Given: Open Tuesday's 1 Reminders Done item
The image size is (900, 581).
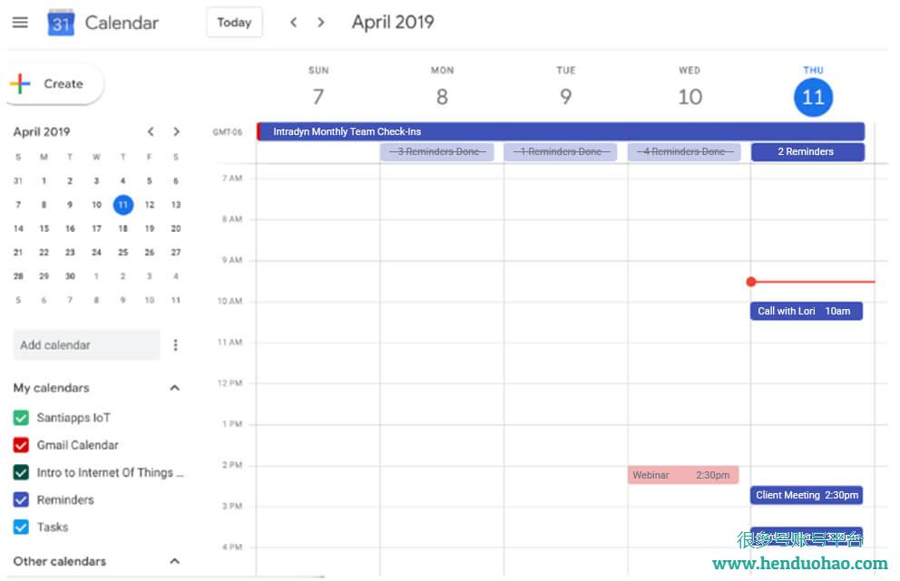Looking at the screenshot, I should (561, 151).
